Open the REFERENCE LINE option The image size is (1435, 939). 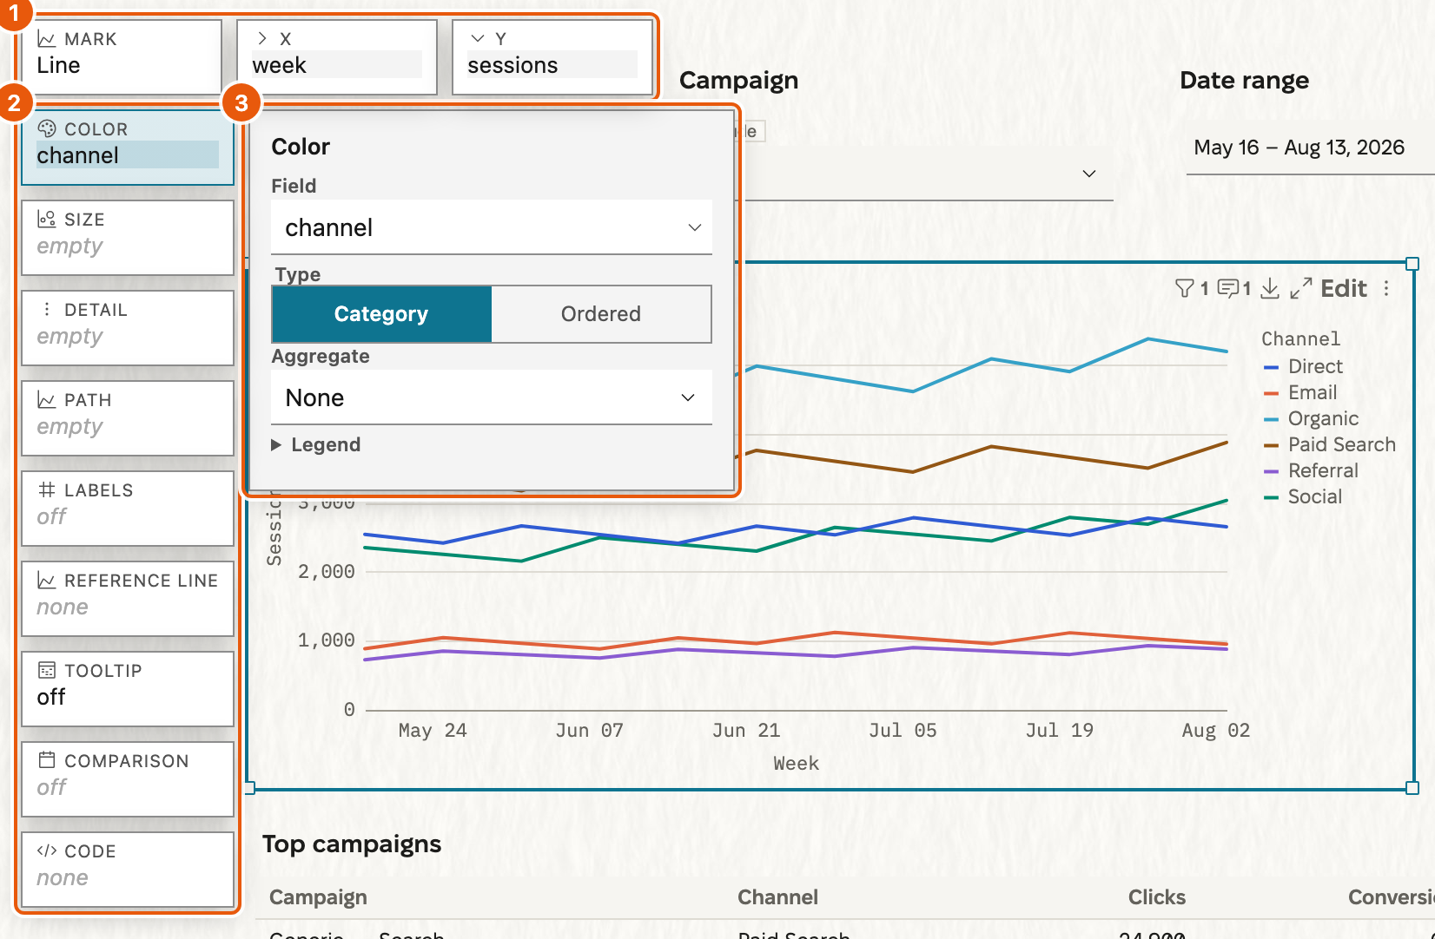click(x=128, y=599)
